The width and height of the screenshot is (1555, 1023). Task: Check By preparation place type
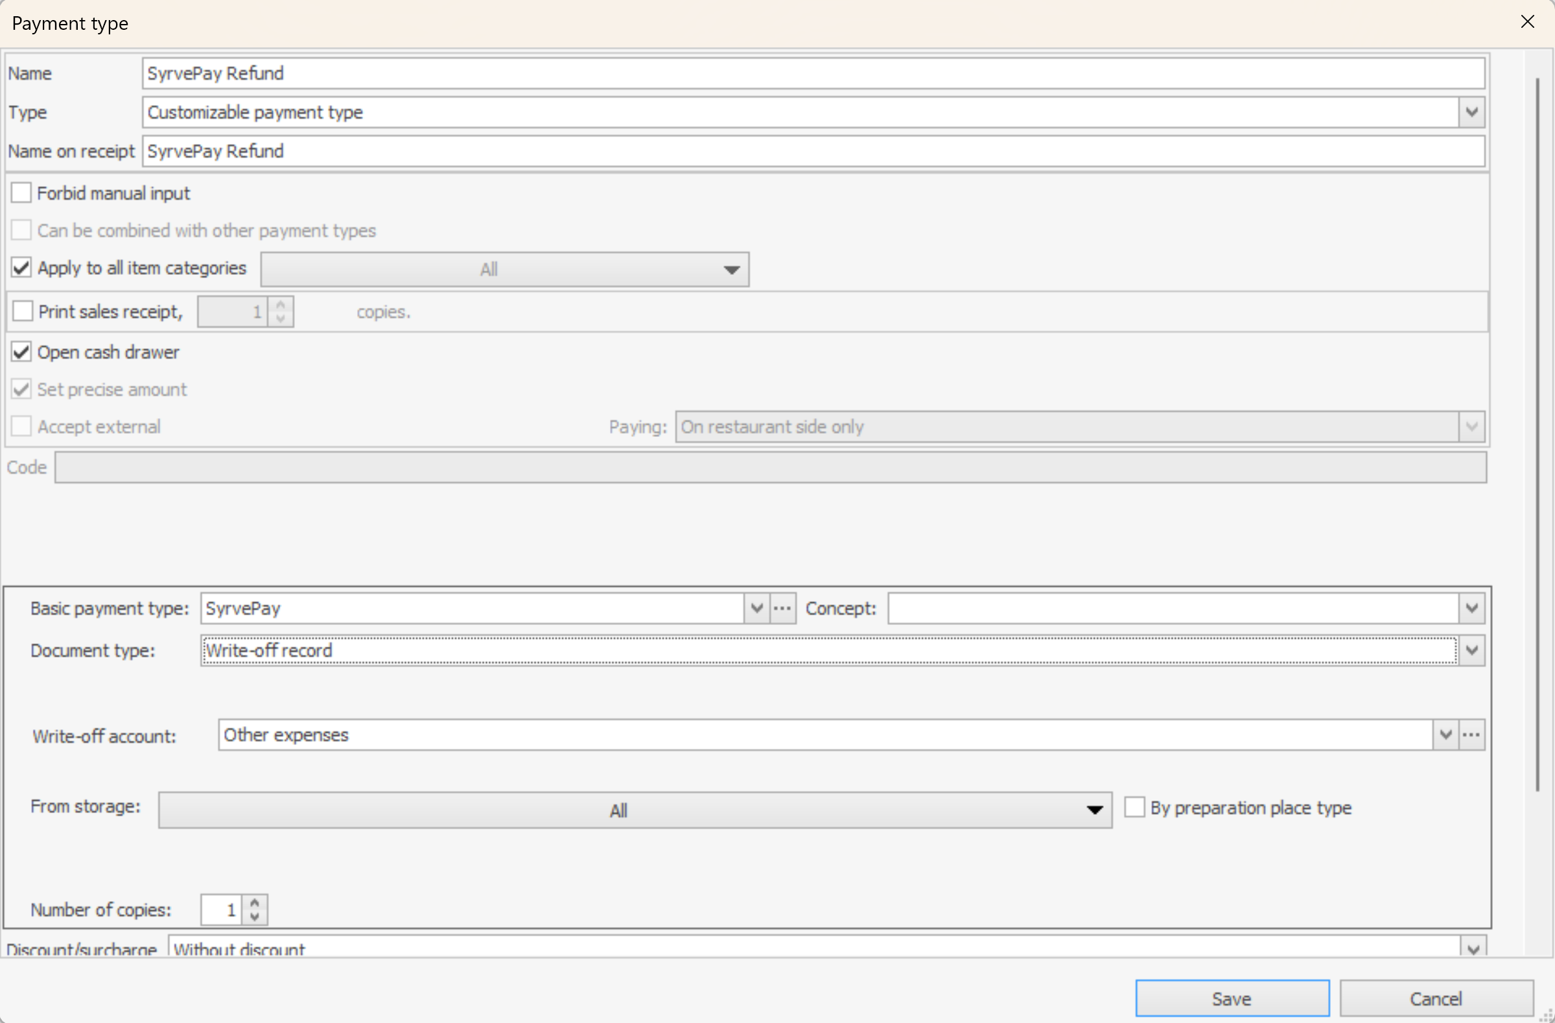(1134, 806)
